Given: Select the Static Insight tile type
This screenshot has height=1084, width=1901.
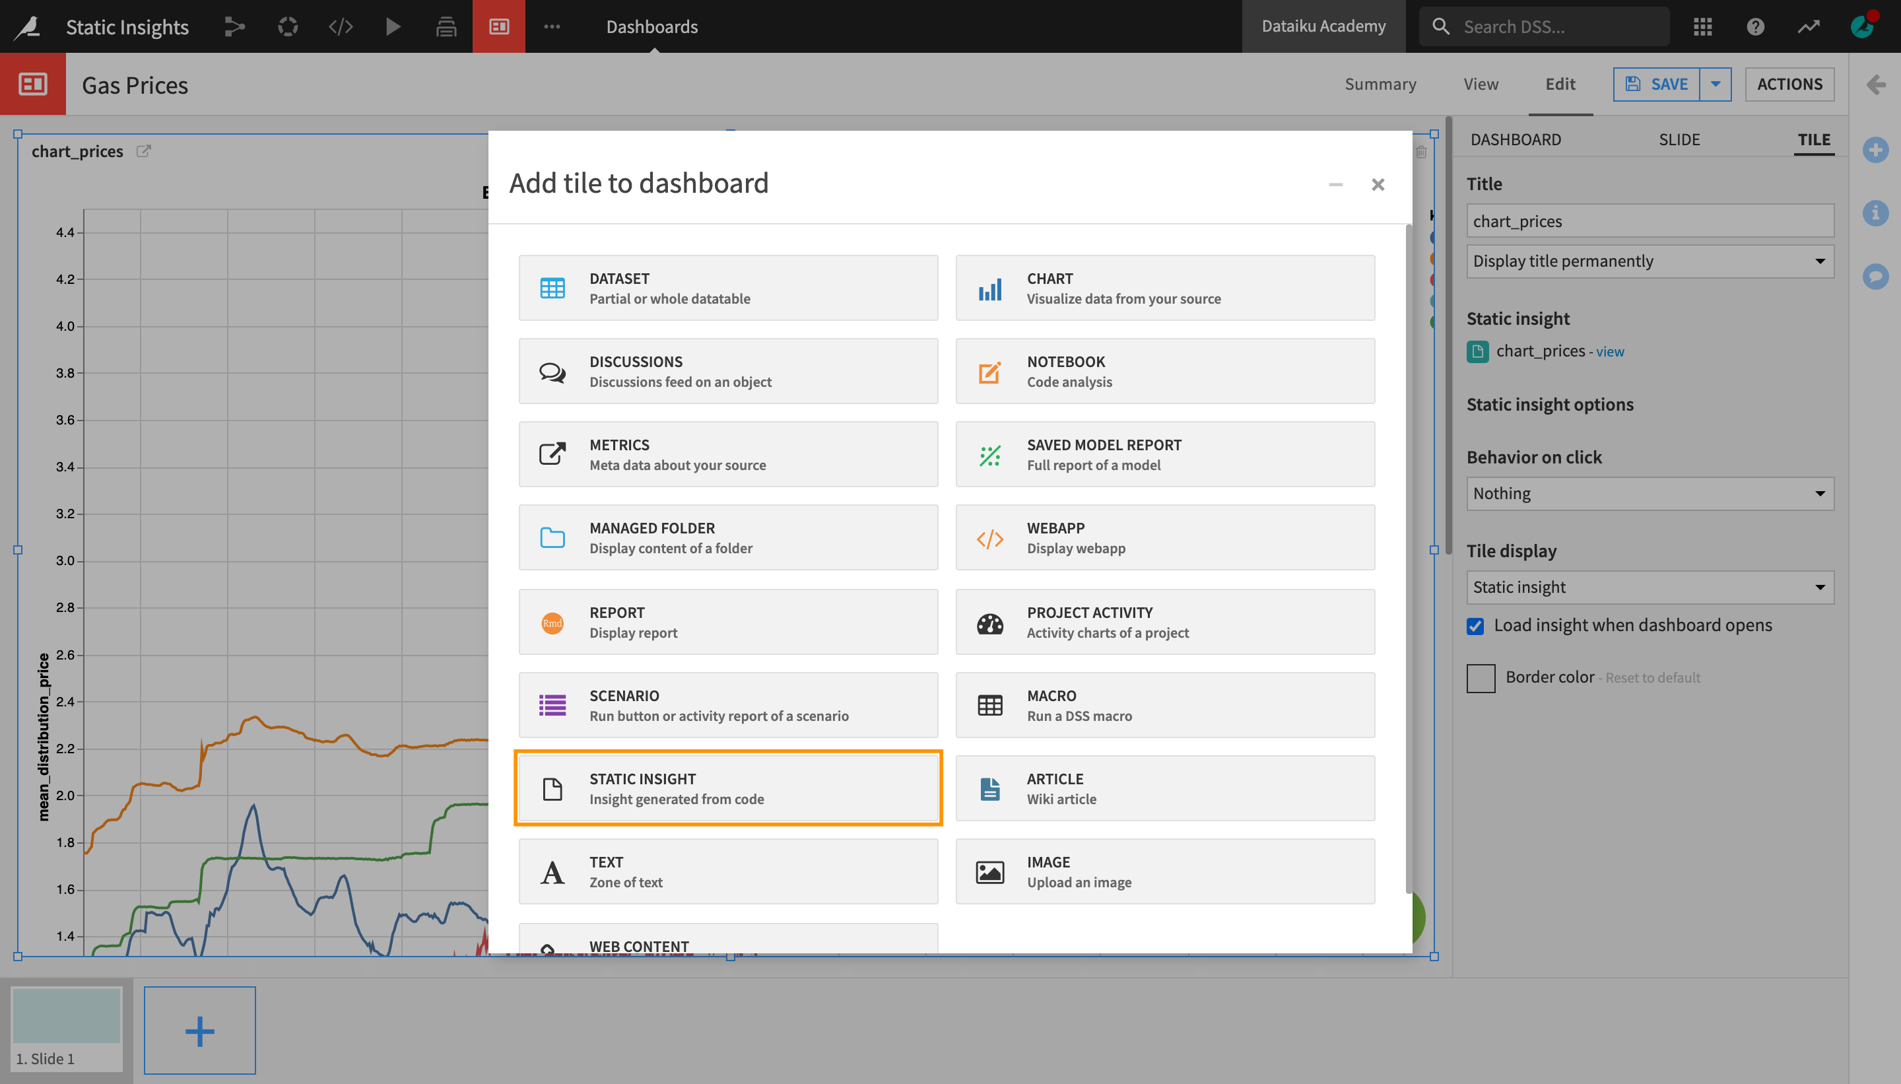Looking at the screenshot, I should coord(729,788).
